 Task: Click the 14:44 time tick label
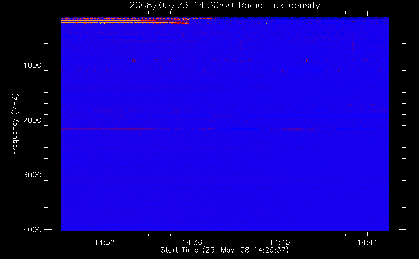pyautogui.click(x=367, y=243)
